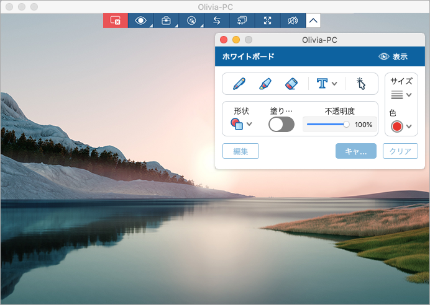Collapse the session toolbar with up chevron
The image size is (430, 305).
[313, 20]
